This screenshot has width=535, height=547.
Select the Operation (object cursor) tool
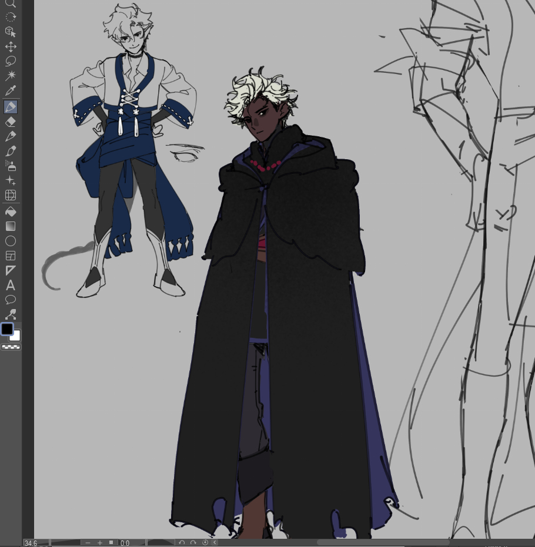pos(11,32)
